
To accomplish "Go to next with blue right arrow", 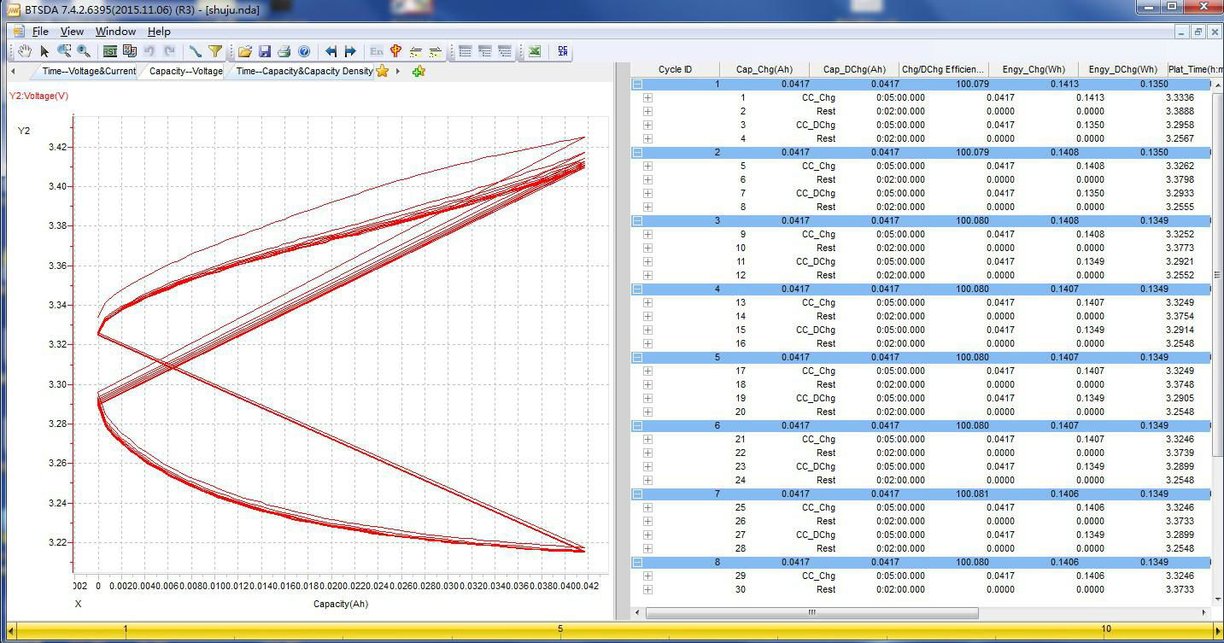I will pos(350,51).
